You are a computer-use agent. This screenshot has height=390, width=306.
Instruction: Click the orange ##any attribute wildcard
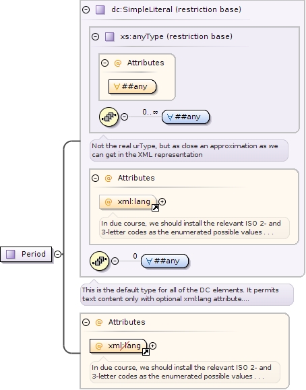132,87
